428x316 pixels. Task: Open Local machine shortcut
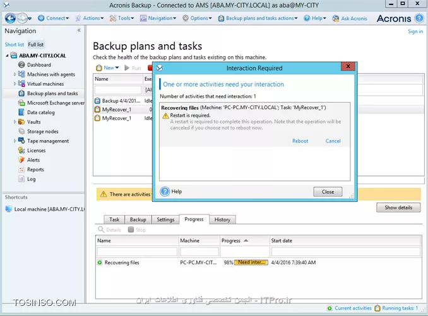(x=45, y=209)
